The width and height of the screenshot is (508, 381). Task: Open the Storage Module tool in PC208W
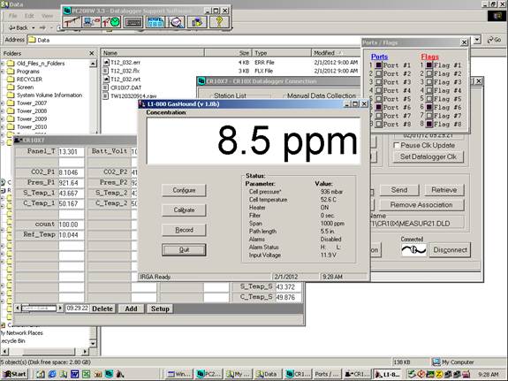click(197, 22)
